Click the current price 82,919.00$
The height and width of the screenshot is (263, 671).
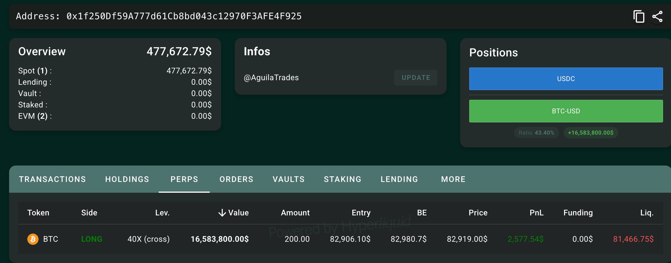coord(467,239)
